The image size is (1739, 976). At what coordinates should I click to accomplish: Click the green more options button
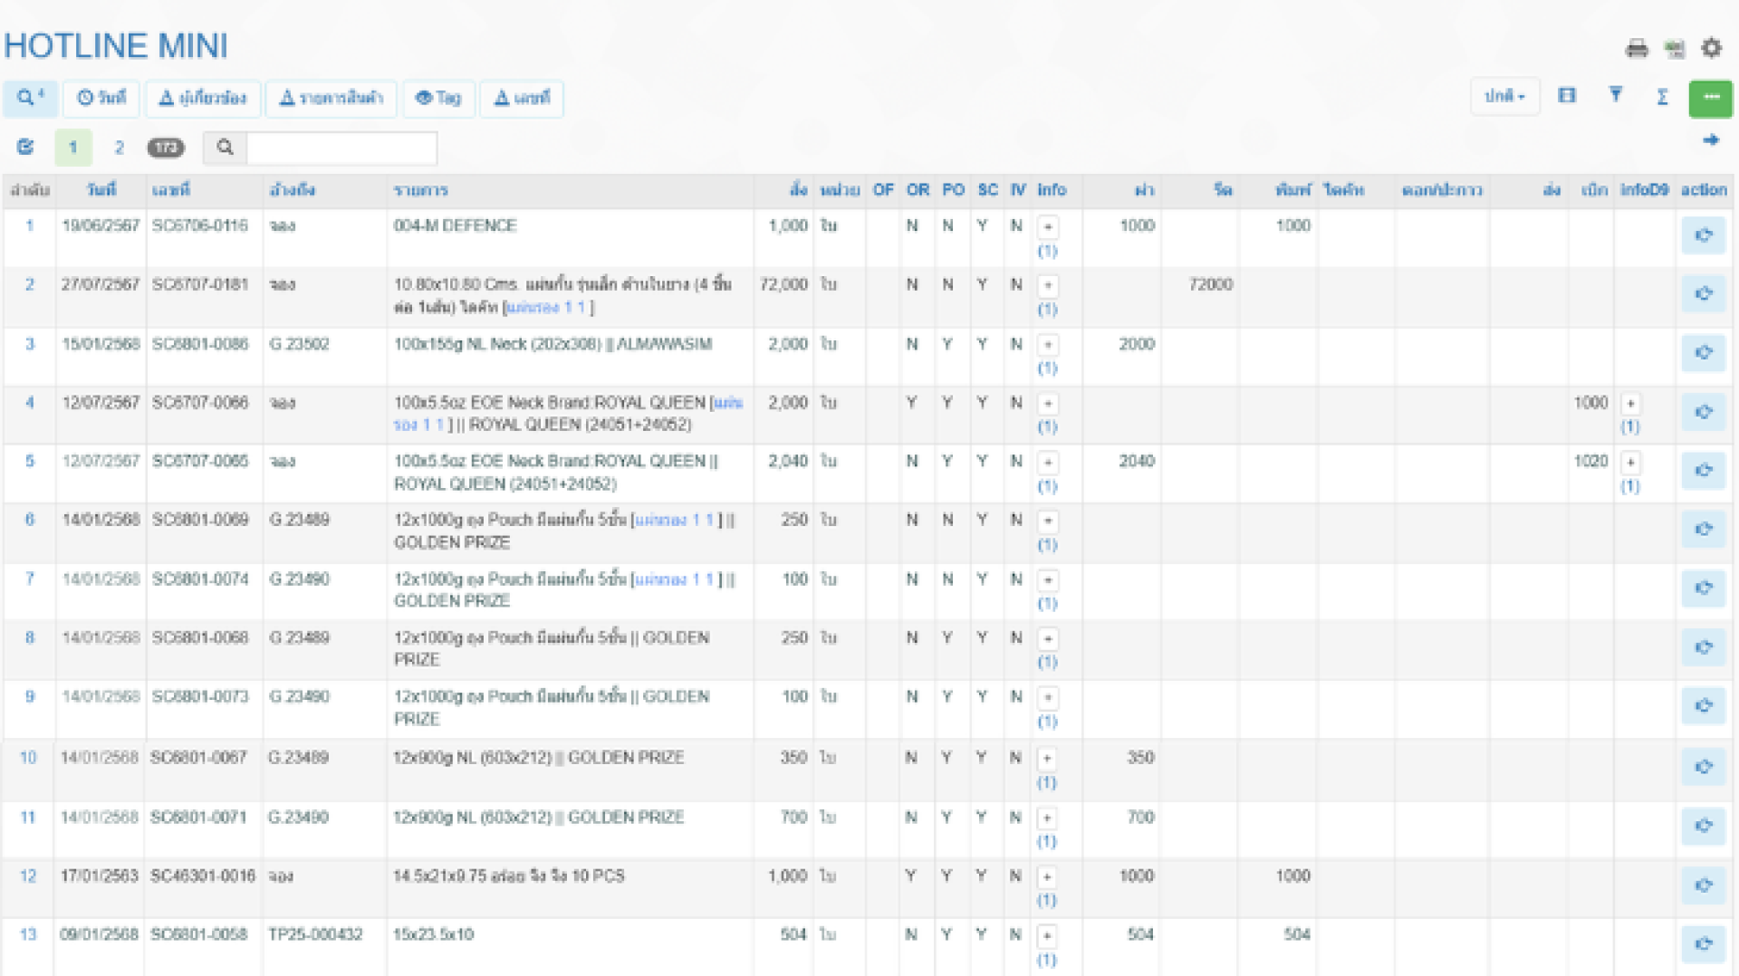pos(1710,98)
